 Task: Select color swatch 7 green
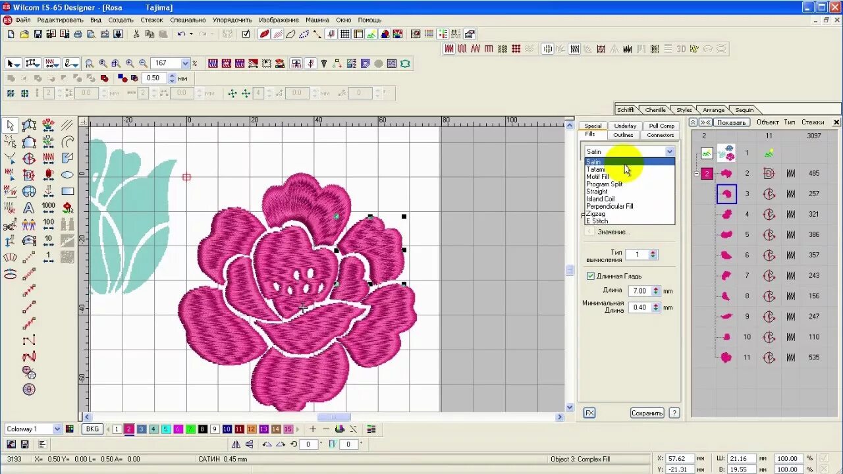click(x=190, y=429)
